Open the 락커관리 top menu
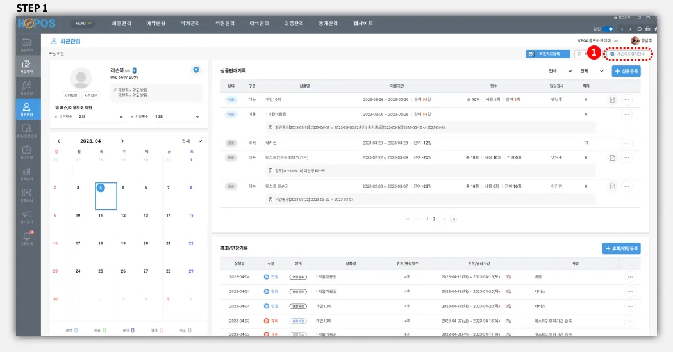The width and height of the screenshot is (673, 352). click(x=190, y=23)
